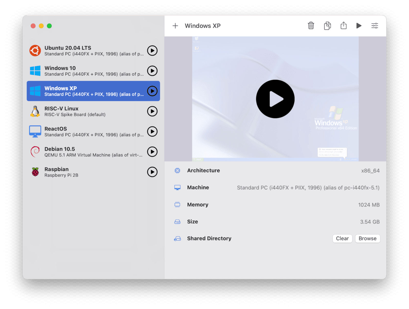Browse for a shared directory
Image resolution: width=409 pixels, height=309 pixels.
367,238
